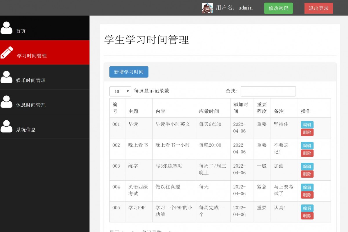Click the red pencil icon beside 学习时间管理

[7, 52]
